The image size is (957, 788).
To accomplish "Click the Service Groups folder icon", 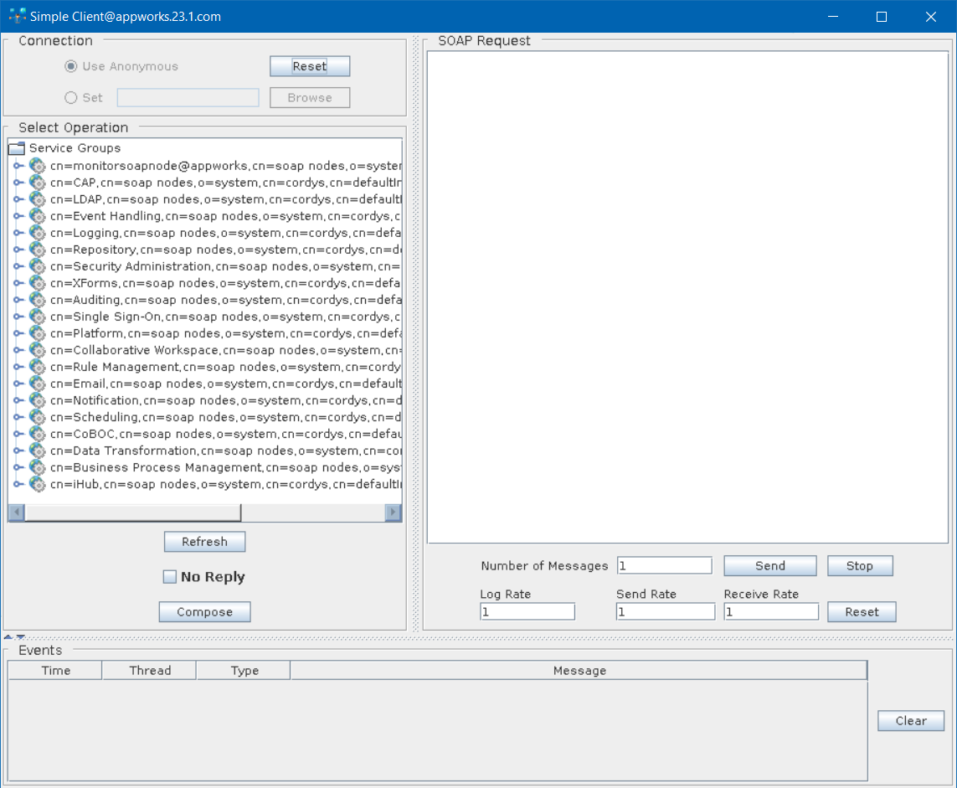I will click(x=17, y=148).
